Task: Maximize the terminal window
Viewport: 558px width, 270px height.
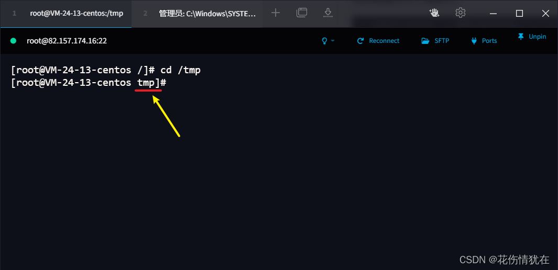Action: (x=519, y=14)
